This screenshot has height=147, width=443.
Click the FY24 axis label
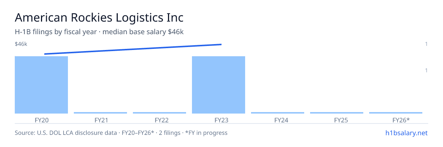278,120
